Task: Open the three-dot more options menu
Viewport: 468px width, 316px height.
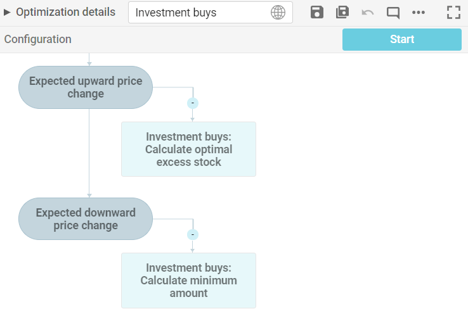Action: pyautogui.click(x=419, y=12)
